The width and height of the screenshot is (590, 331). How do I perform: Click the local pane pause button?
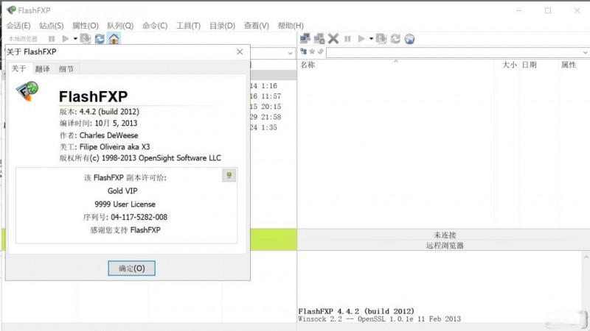(x=52, y=39)
